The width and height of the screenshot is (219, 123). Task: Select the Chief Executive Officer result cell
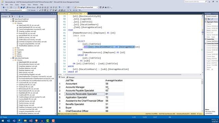pos(85,111)
